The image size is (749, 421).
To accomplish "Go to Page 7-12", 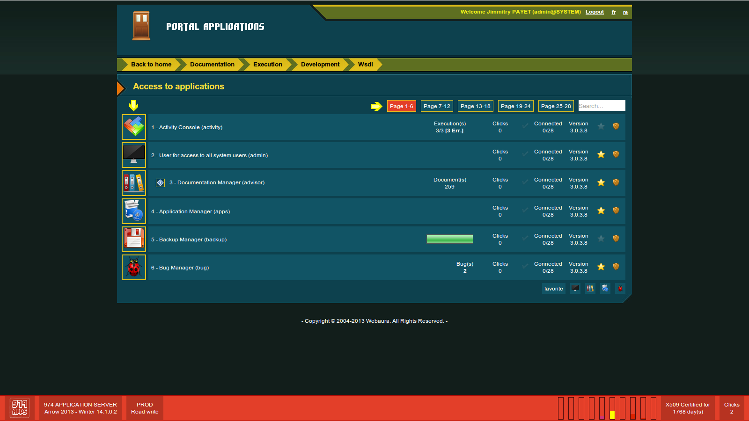I will click(437, 106).
